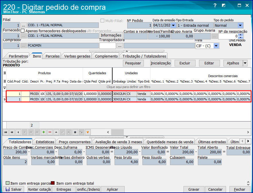Screen dimensions: 253x193
Task: Click Cancelar button
Action: pos(215,189)
